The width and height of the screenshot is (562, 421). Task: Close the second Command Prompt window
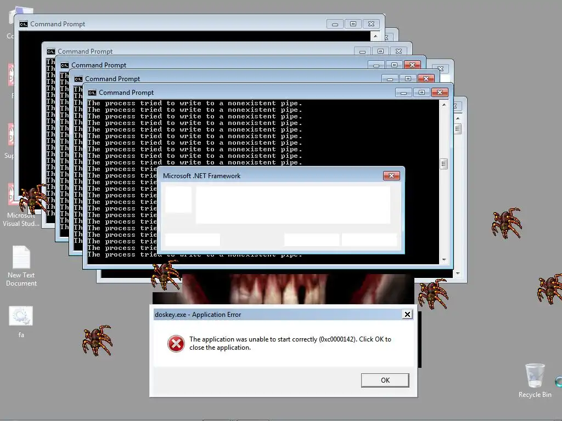coord(426,79)
